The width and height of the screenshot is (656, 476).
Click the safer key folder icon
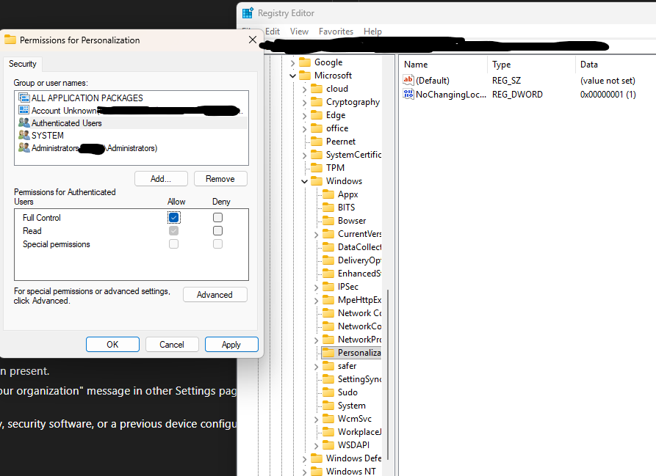pos(328,366)
